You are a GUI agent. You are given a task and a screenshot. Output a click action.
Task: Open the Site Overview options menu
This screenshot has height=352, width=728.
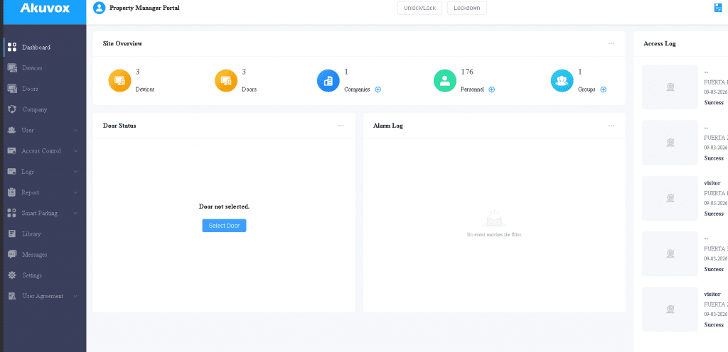point(611,43)
